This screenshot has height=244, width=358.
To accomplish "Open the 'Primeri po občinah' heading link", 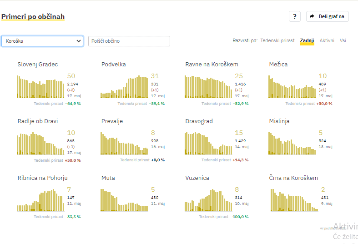I will point(33,17).
